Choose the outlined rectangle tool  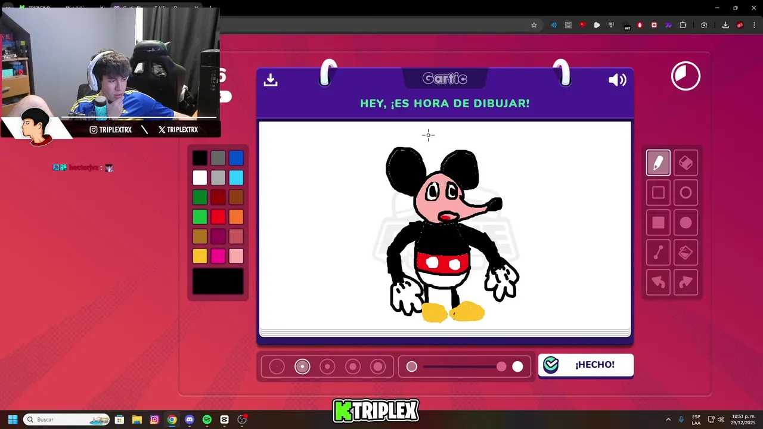pyautogui.click(x=658, y=192)
